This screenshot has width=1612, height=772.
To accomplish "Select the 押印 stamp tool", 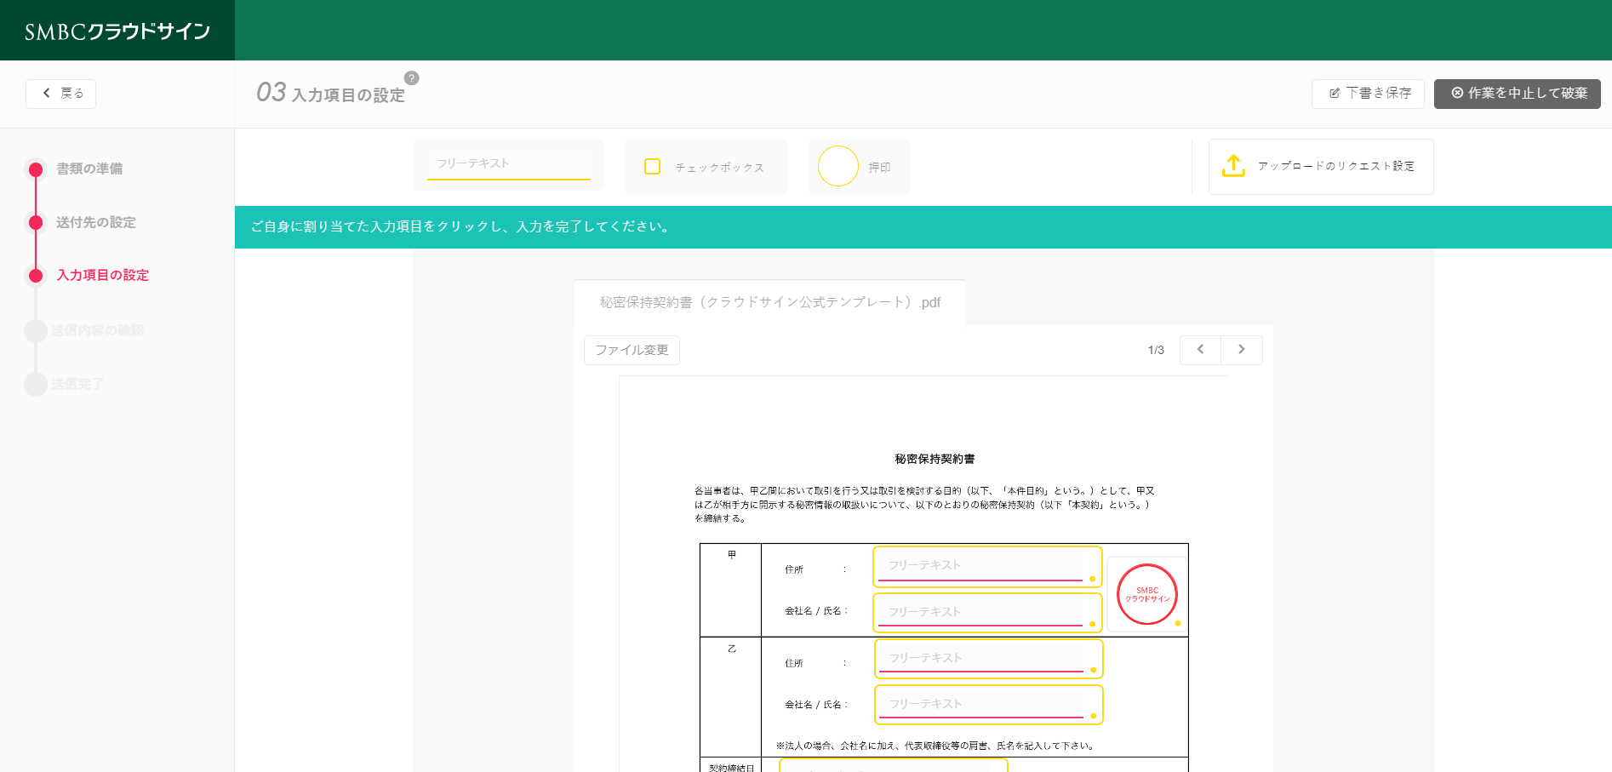I will (859, 166).
